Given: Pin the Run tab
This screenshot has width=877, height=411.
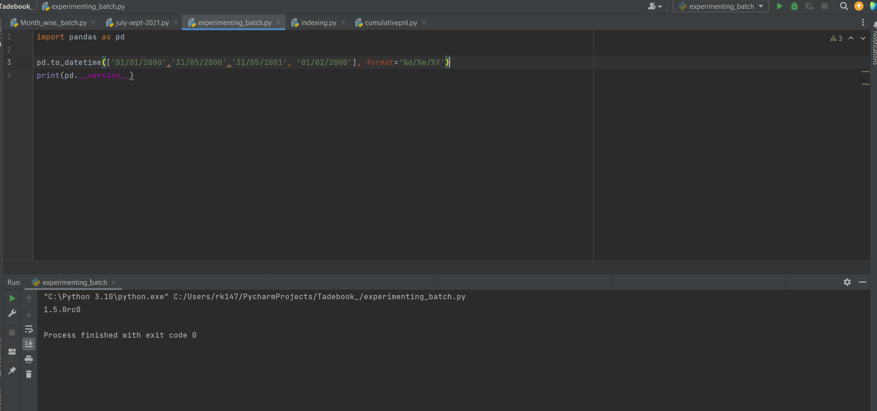Looking at the screenshot, I should pos(13,370).
